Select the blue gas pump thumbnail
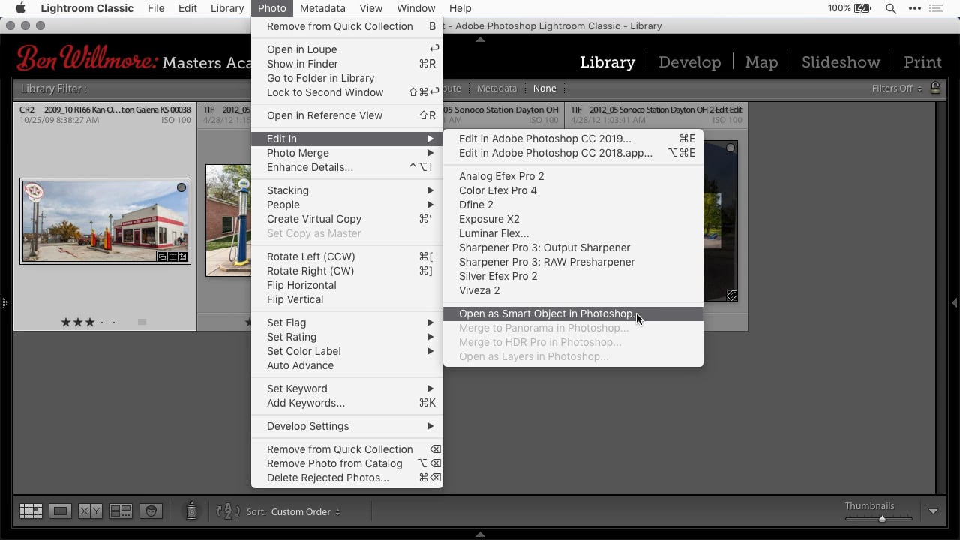Image resolution: width=960 pixels, height=540 pixels. 228,220
